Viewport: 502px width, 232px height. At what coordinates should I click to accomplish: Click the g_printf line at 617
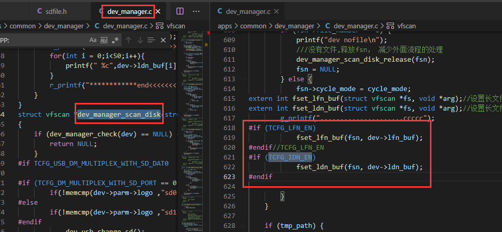click(357, 118)
